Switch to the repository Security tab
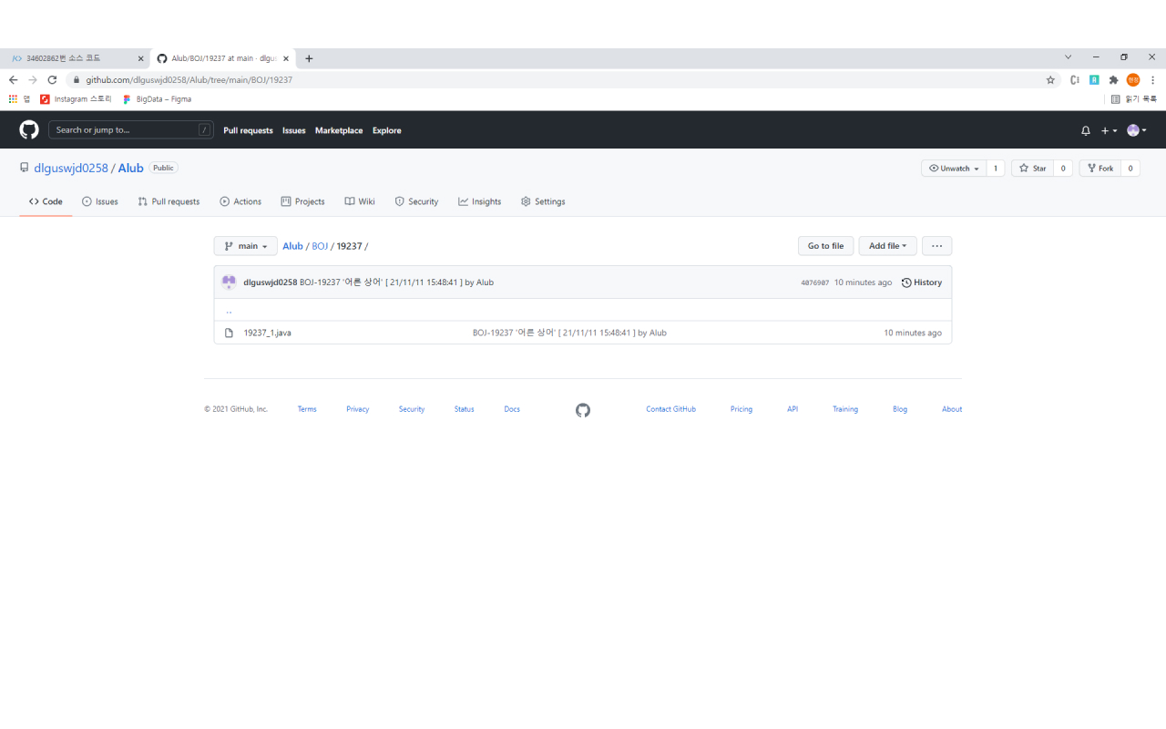 (x=416, y=201)
